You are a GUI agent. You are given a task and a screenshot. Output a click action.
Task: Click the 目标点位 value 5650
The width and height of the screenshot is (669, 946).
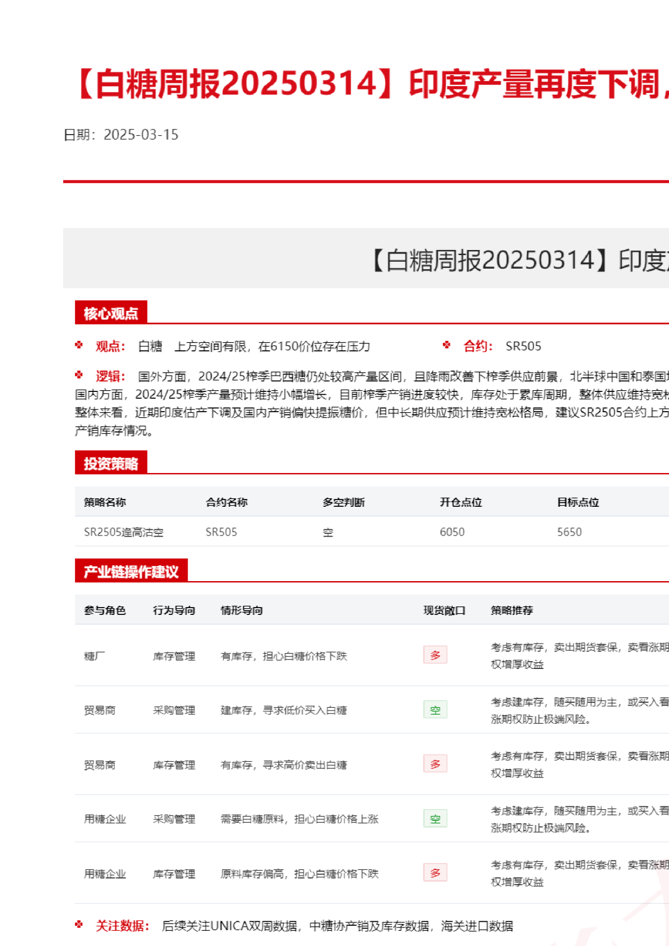pyautogui.click(x=569, y=532)
